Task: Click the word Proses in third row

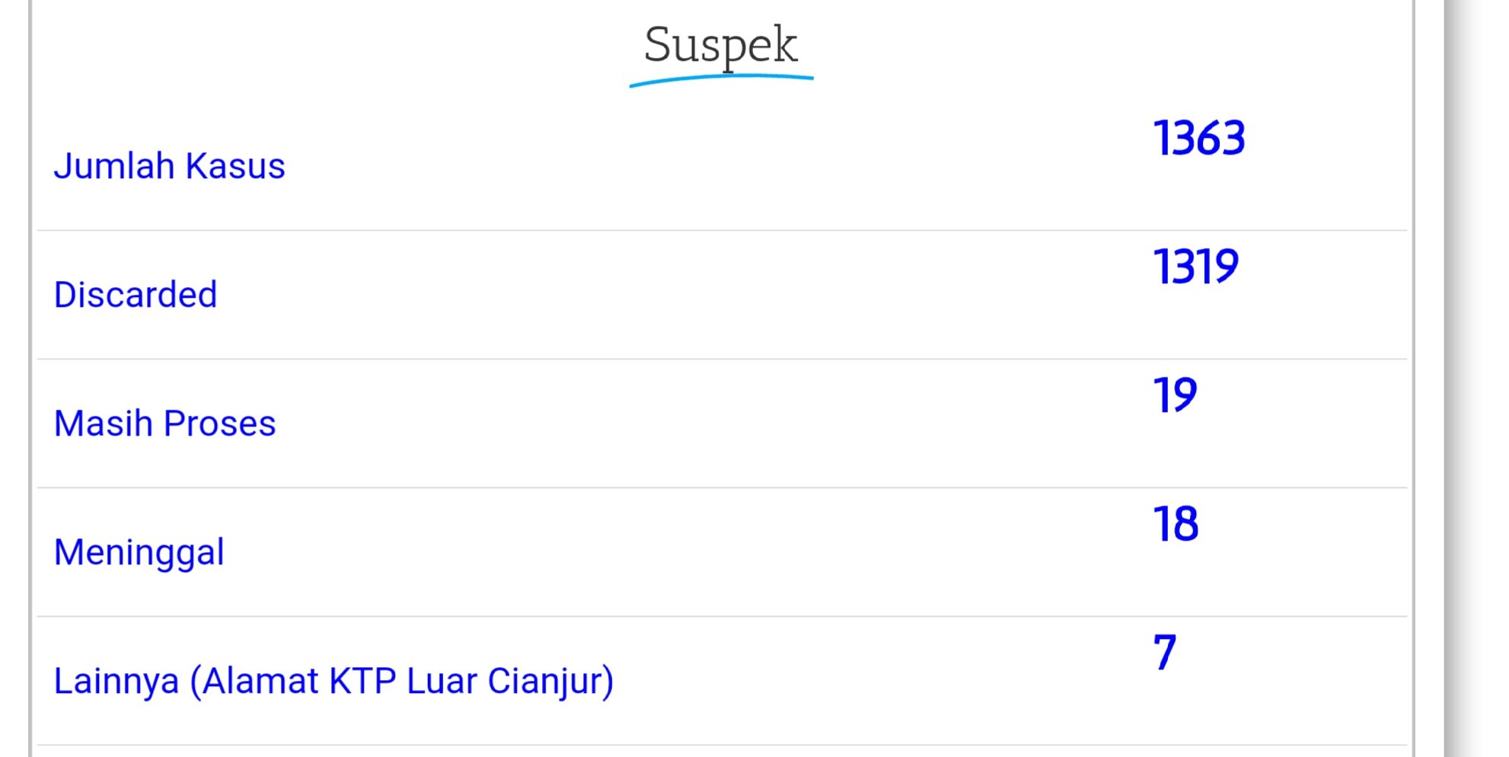Action: click(x=219, y=423)
